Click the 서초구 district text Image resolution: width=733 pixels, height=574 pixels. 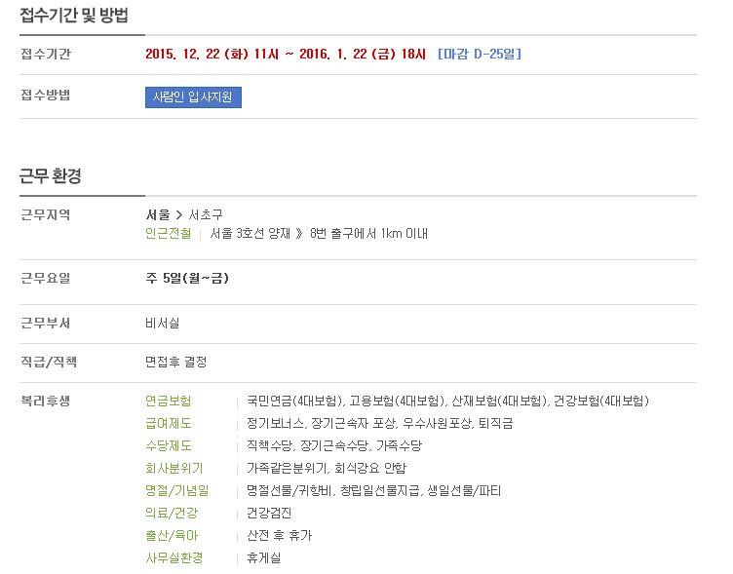[x=206, y=215]
